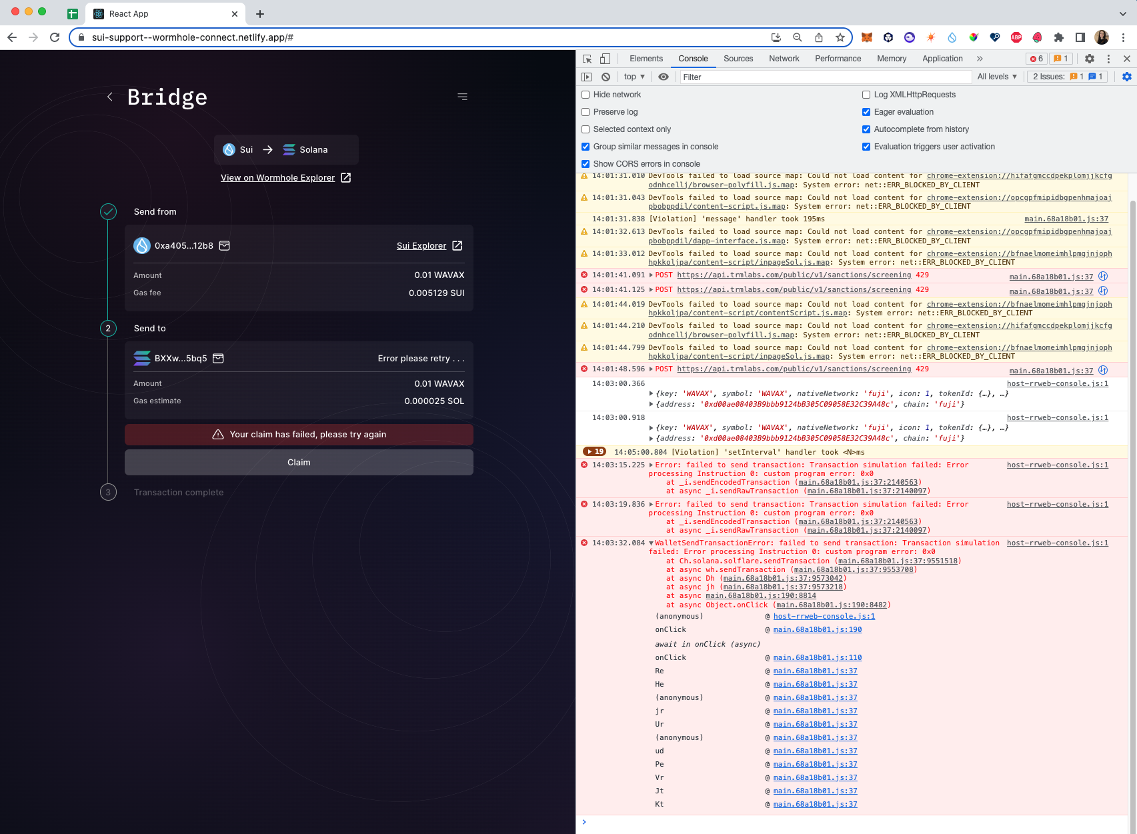Open DevTools settings gear
The height and width of the screenshot is (834, 1137).
click(x=1090, y=59)
